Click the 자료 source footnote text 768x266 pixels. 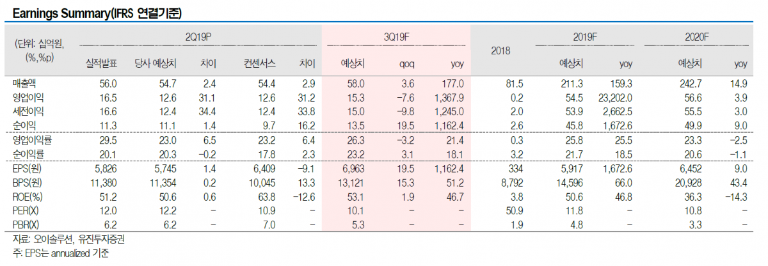pyautogui.click(x=67, y=239)
